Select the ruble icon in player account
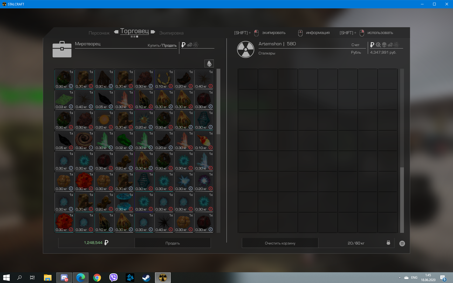453x283 pixels. 372,45
